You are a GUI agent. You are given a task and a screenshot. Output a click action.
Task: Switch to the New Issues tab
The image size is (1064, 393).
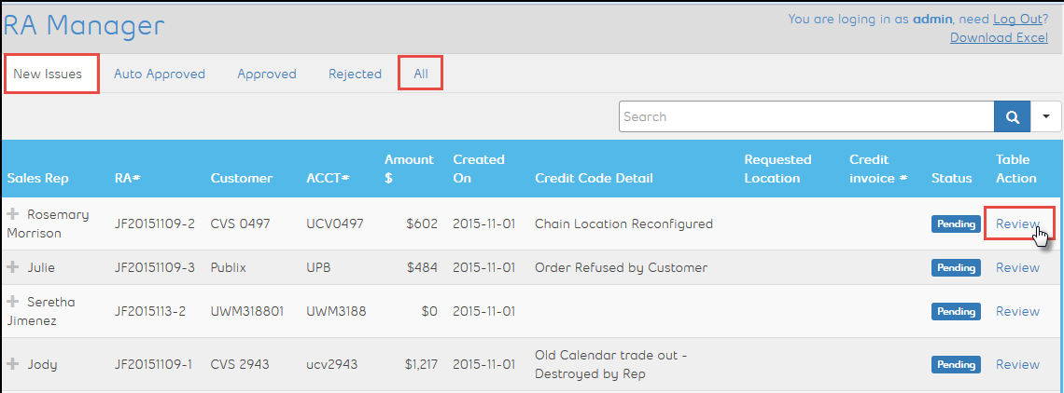click(x=48, y=74)
